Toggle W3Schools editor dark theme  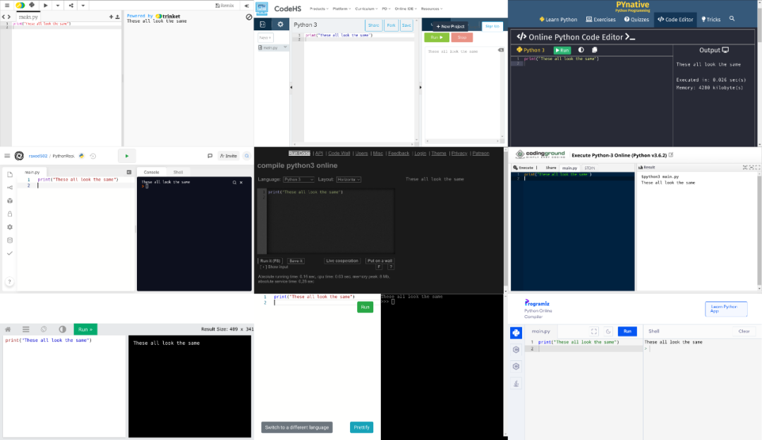click(62, 329)
